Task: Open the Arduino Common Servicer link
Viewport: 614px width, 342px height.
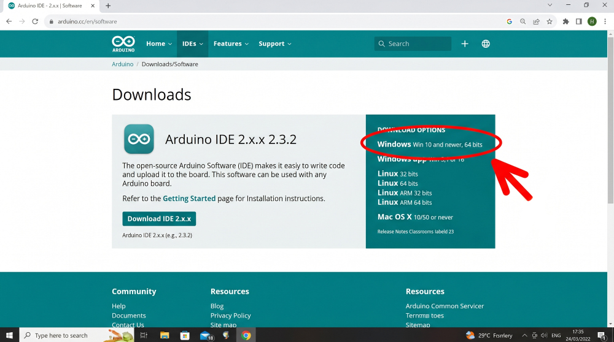Action: click(445, 306)
